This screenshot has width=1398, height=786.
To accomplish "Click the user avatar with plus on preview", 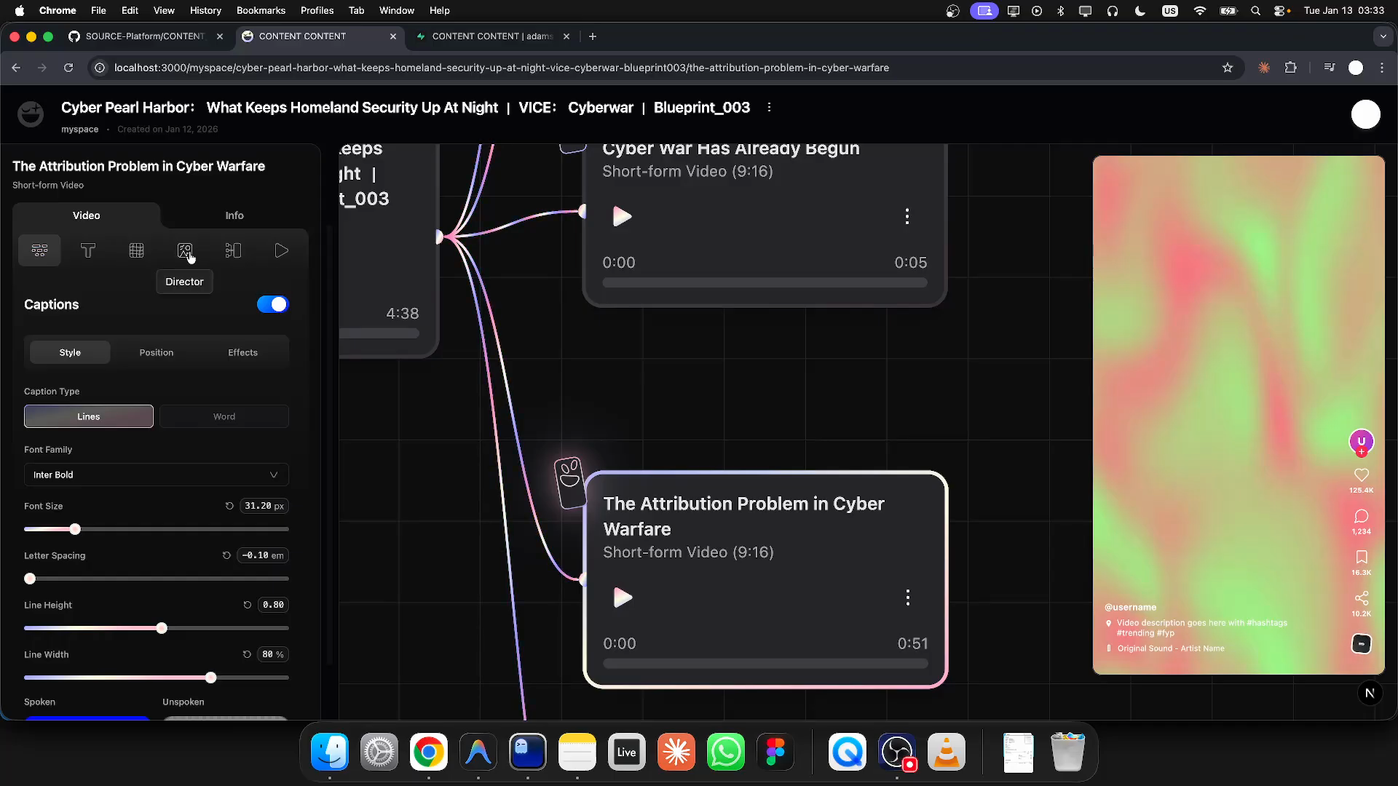I will click(1361, 442).
